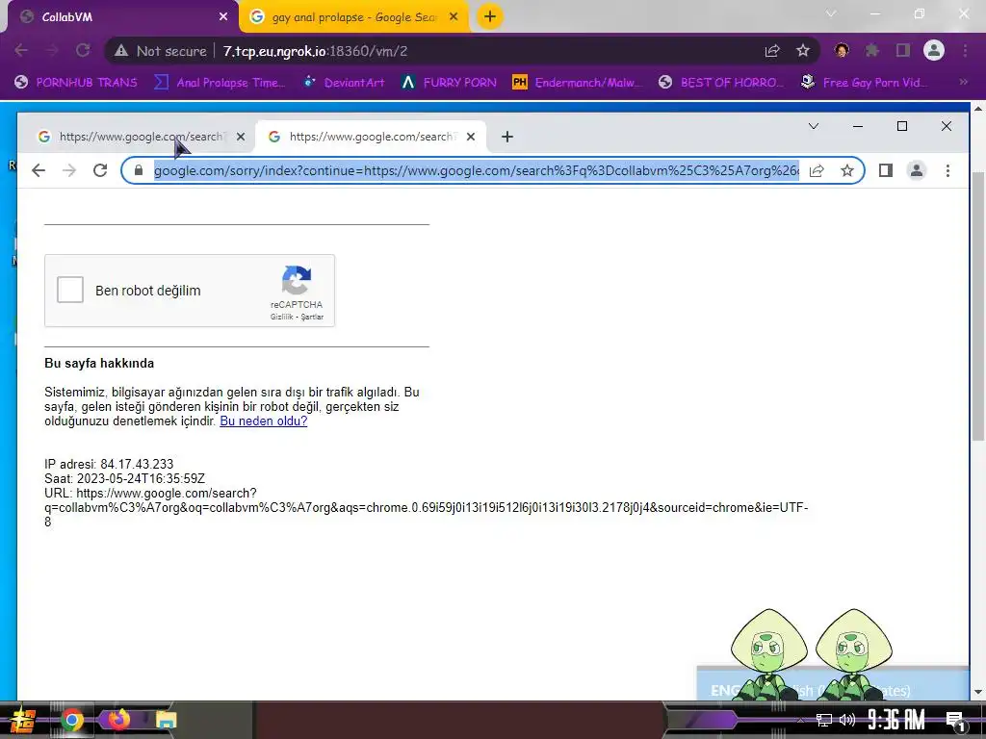The width and height of the screenshot is (986, 739).
Task: Launch Firefox from the VM taskbar
Action: 118,719
